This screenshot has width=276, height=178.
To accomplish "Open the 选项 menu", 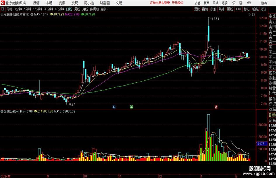I will click(224, 3).
